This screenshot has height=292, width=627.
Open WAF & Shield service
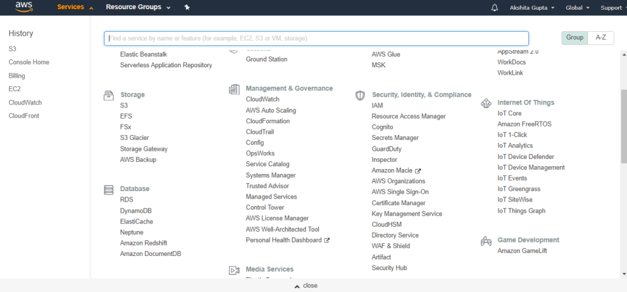[391, 246]
